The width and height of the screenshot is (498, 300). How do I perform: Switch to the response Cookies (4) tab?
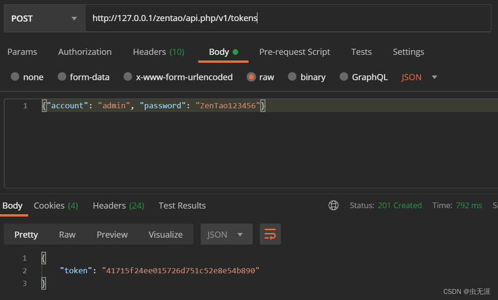pos(56,206)
